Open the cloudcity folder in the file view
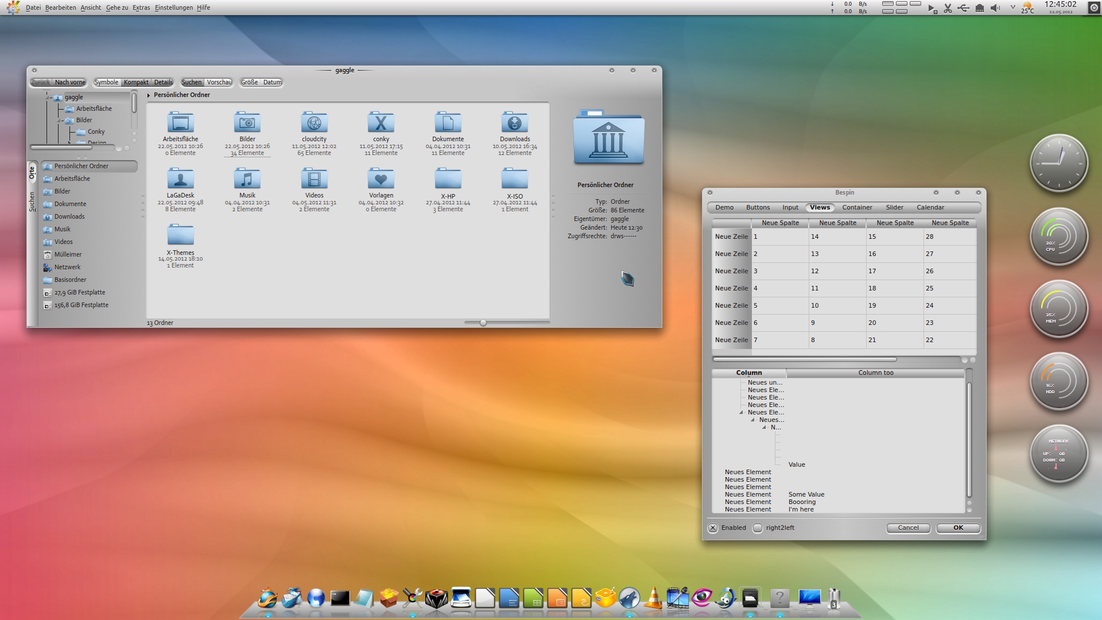1102x620 pixels. [x=314, y=123]
